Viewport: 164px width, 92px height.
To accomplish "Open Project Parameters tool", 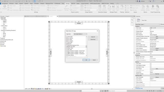I will click(x=25, y=6).
